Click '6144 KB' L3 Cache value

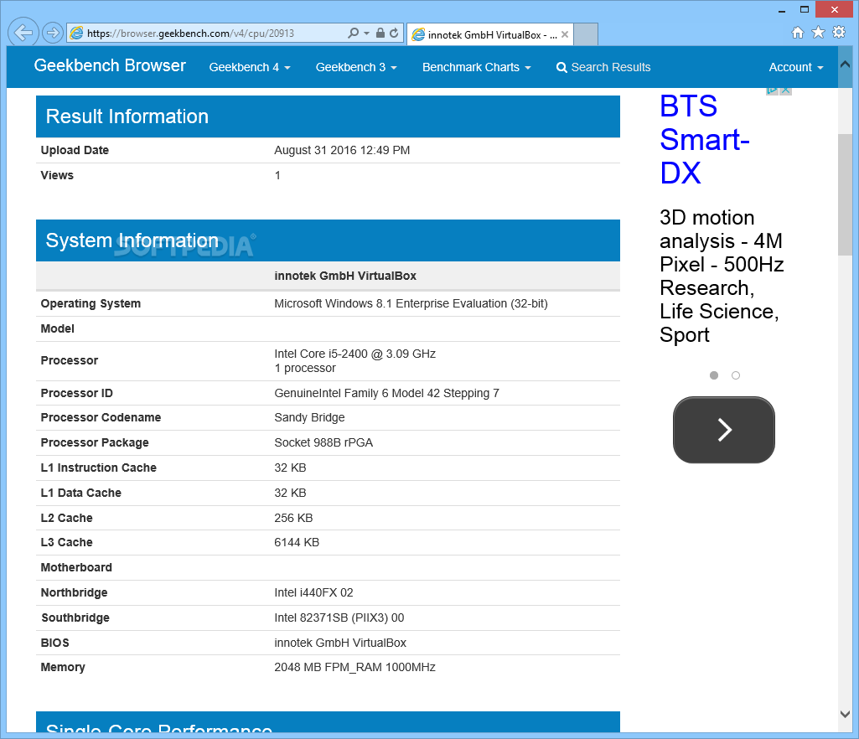(297, 542)
